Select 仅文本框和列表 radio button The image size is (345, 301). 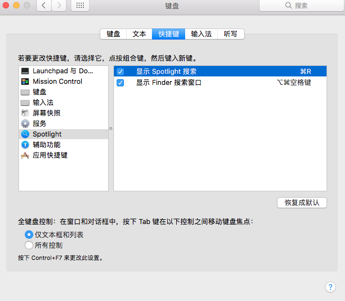(x=29, y=235)
